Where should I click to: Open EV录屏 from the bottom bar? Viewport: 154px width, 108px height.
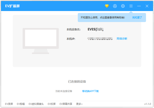pos(9,104)
